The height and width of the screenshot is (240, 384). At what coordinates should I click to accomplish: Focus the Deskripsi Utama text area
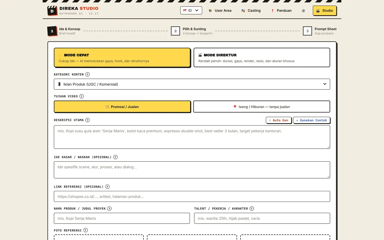coord(192,137)
